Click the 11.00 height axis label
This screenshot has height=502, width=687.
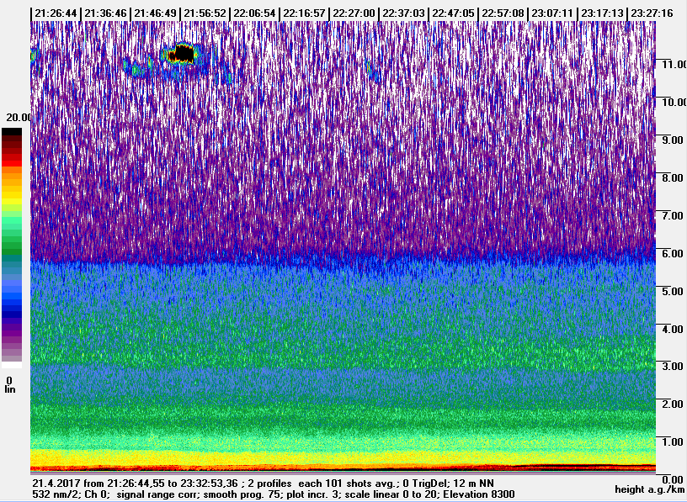pos(674,65)
